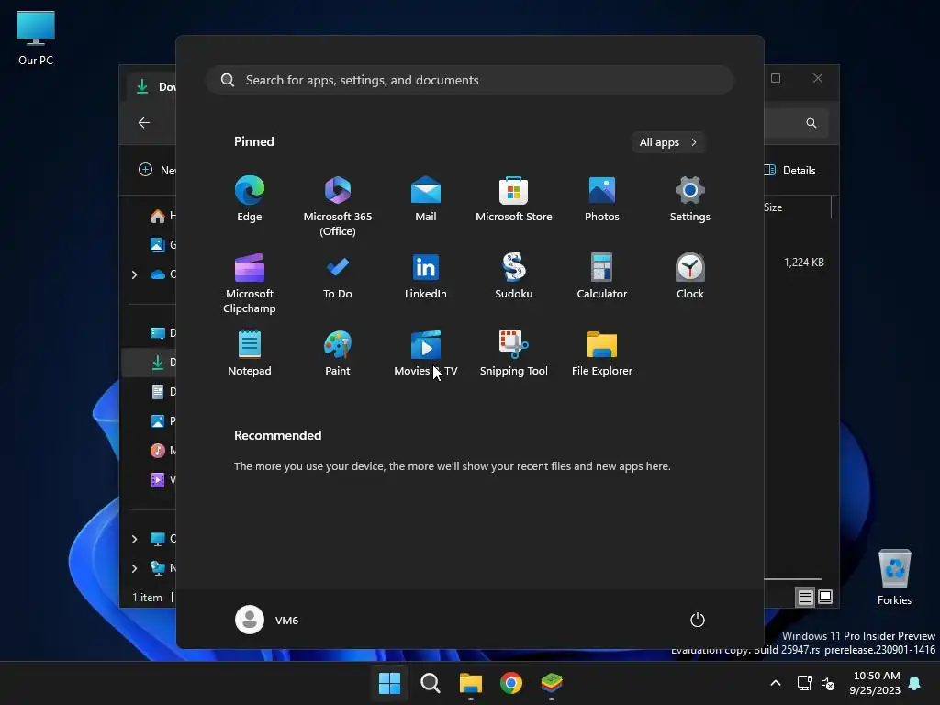This screenshot has height=705, width=940.
Task: Open the Power options button
Action: click(698, 620)
